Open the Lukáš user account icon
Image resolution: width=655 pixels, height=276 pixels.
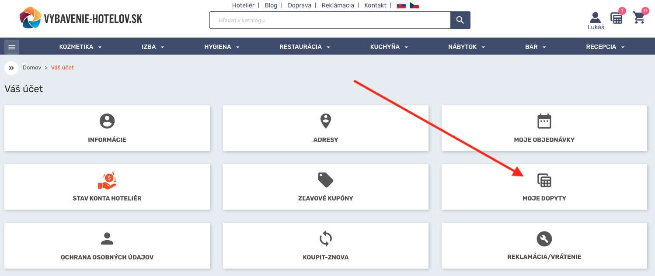(x=596, y=21)
